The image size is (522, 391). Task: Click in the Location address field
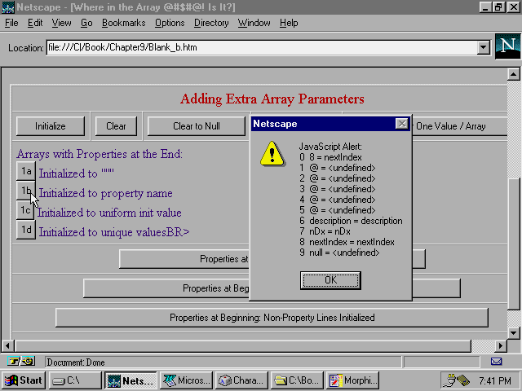261,47
